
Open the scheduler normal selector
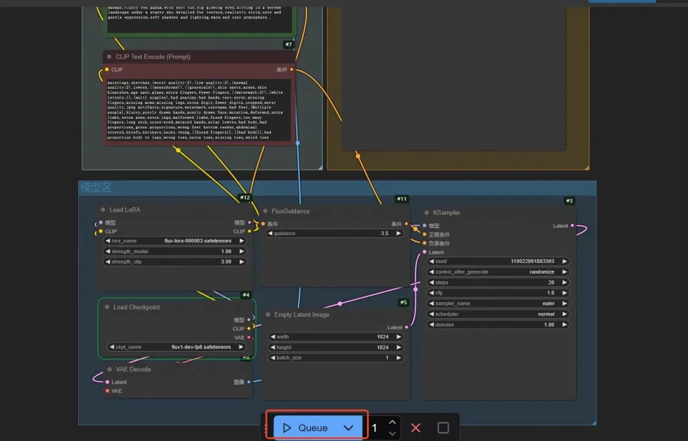pos(498,314)
